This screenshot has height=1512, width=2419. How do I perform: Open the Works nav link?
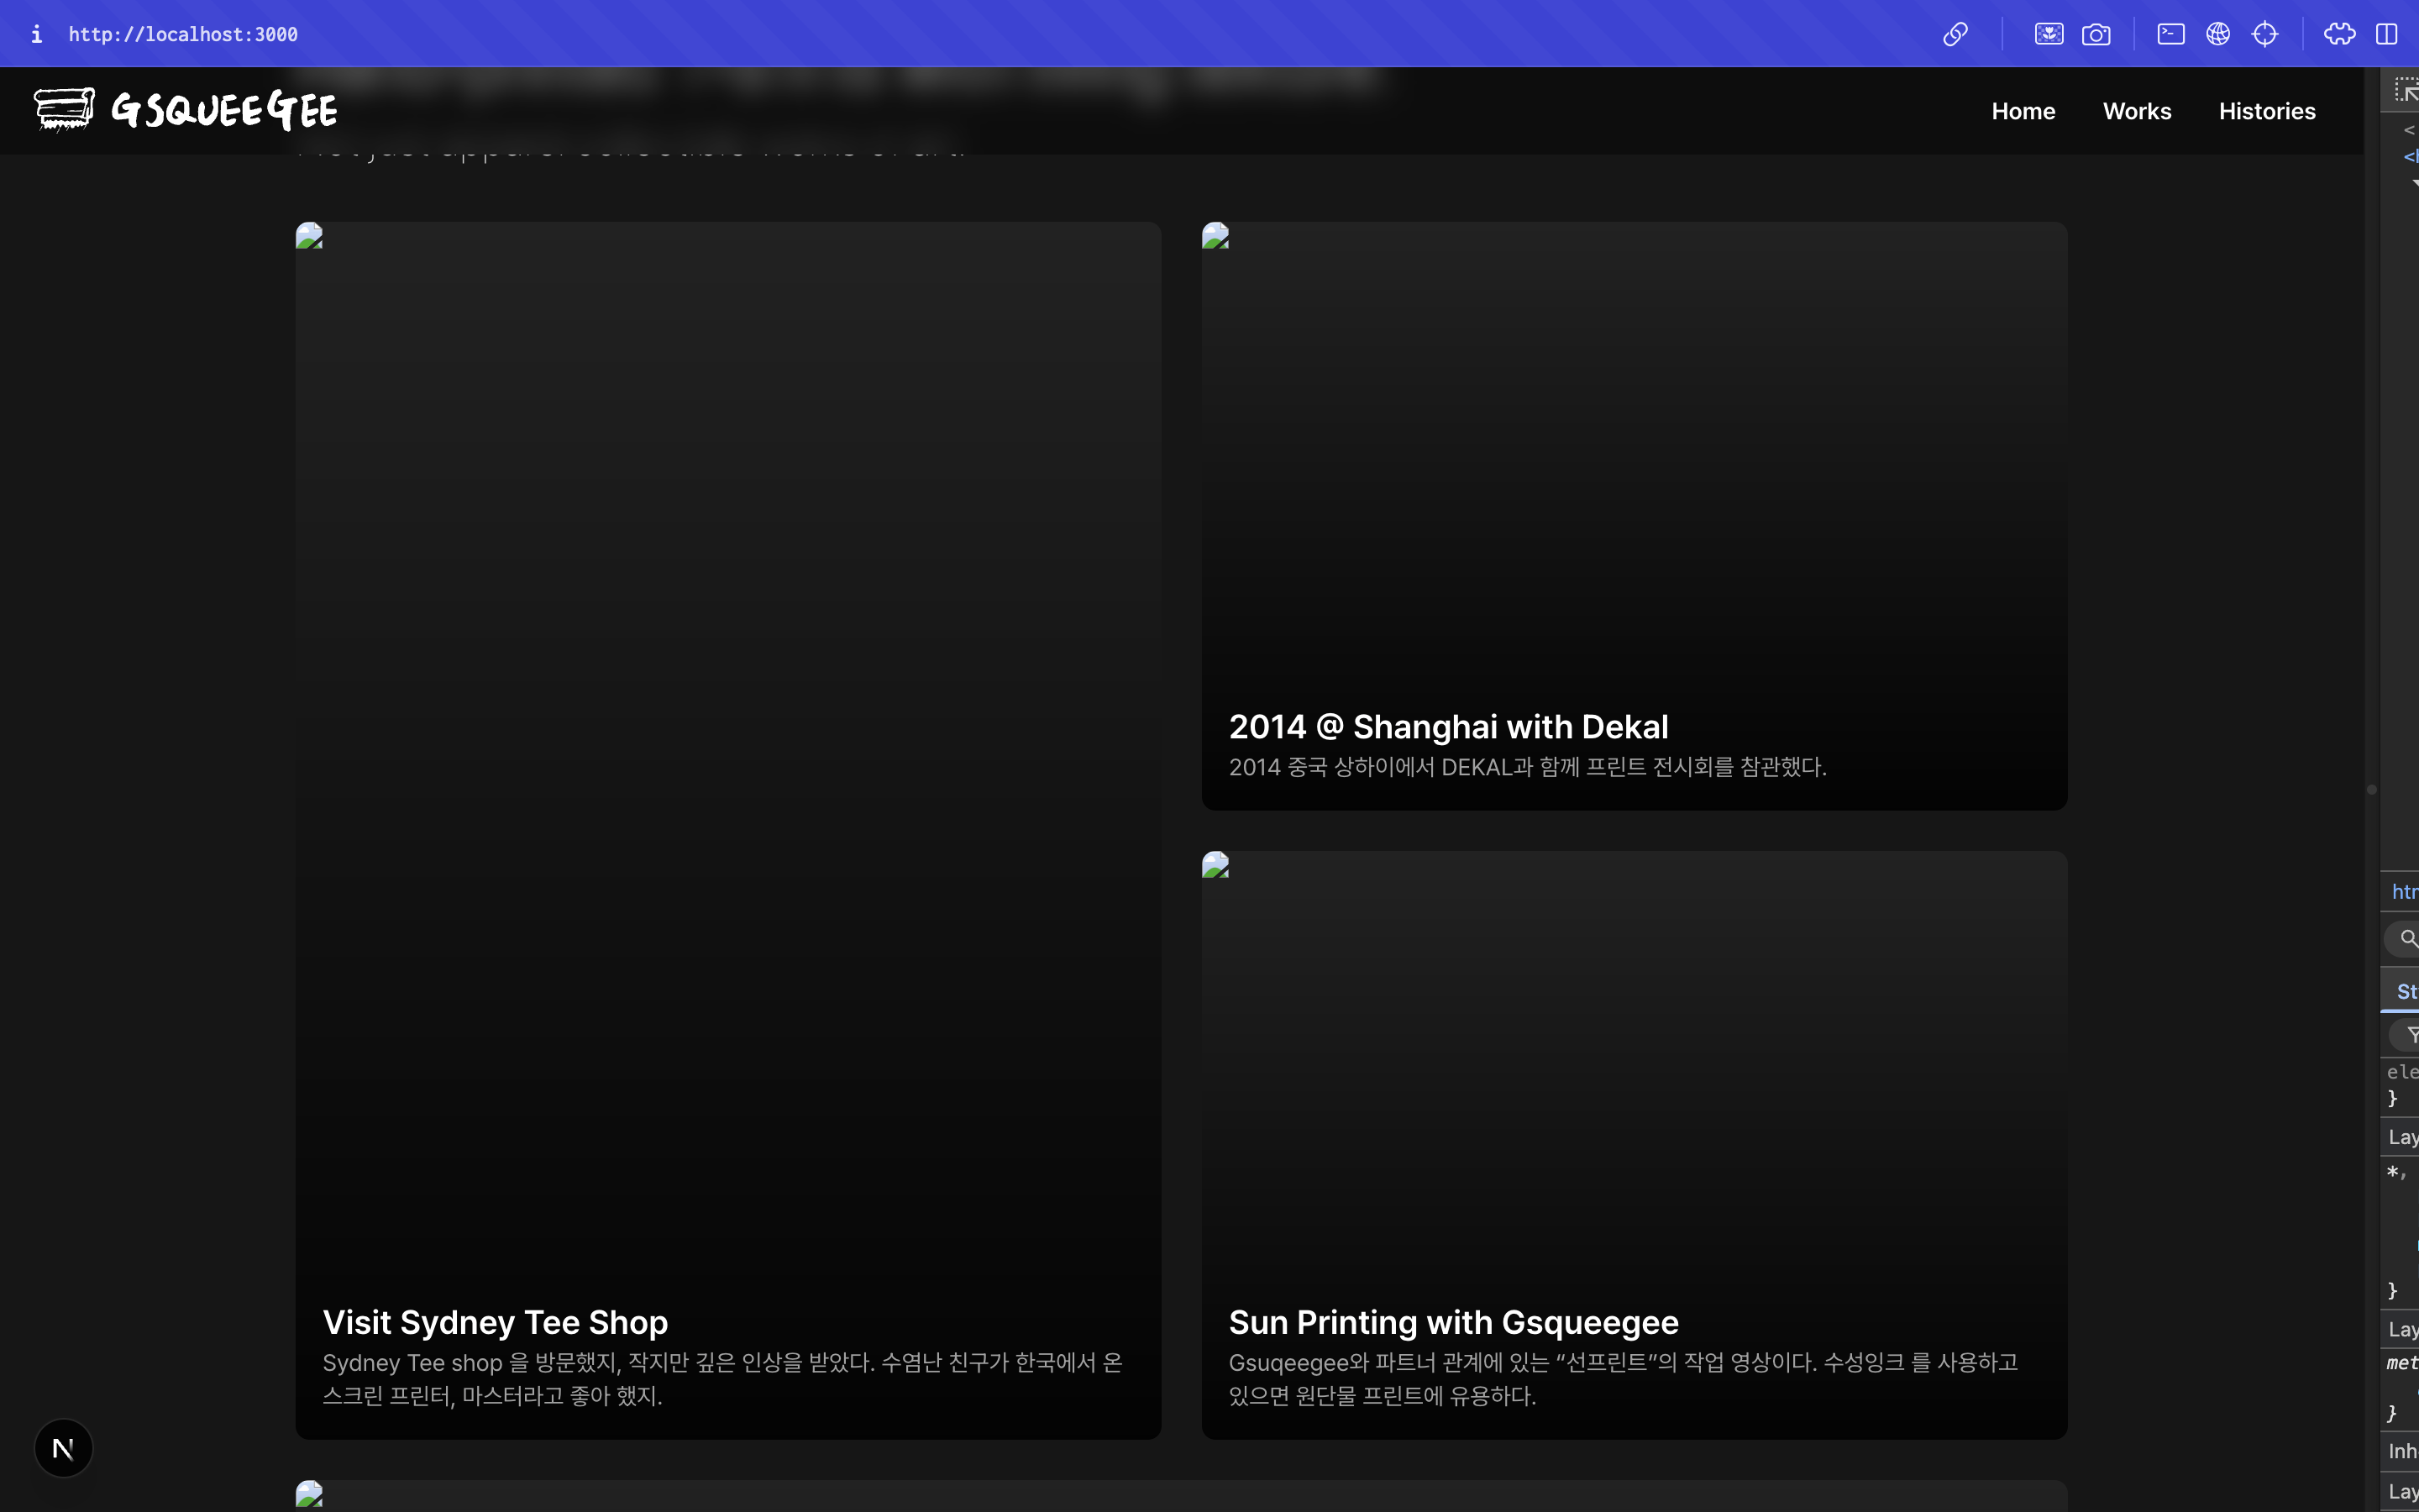pos(2136,111)
